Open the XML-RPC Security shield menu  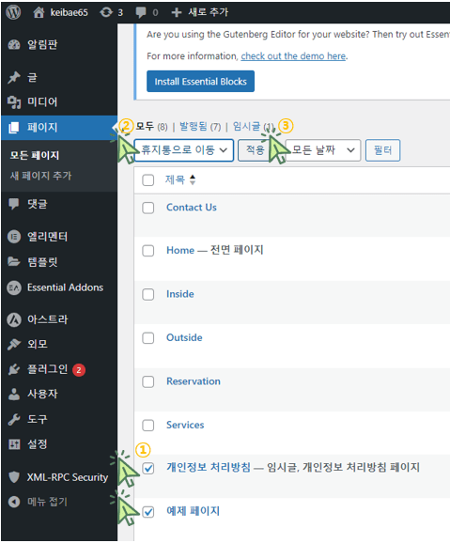pyautogui.click(x=58, y=477)
